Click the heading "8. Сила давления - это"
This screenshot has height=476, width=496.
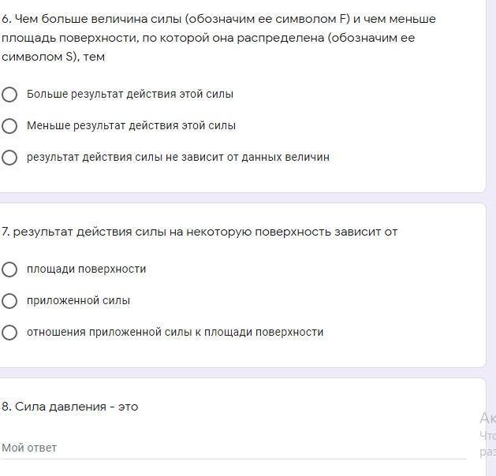pyautogui.click(x=70, y=407)
